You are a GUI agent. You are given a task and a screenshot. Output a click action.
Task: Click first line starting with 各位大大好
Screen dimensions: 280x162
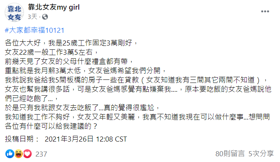click(71, 43)
